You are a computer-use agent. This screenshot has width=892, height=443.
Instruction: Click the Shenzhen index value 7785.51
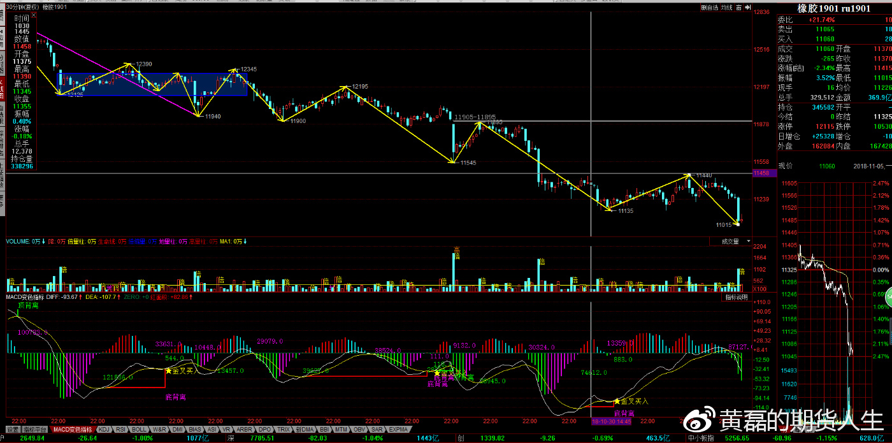[x=262, y=438]
